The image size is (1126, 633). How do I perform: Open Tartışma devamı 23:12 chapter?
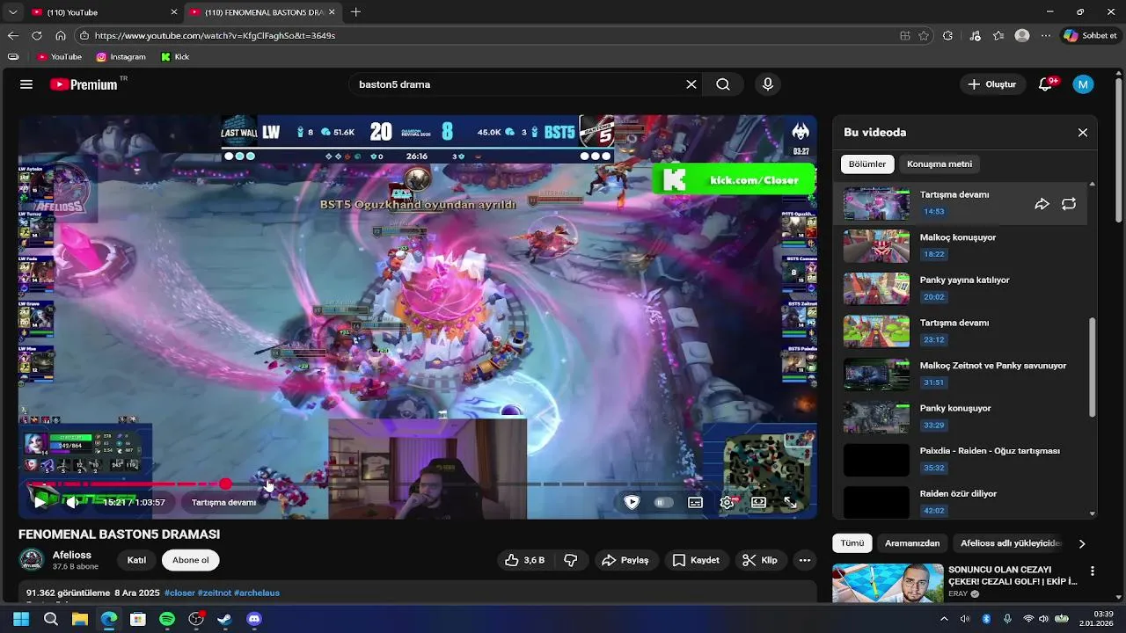pyautogui.click(x=960, y=331)
